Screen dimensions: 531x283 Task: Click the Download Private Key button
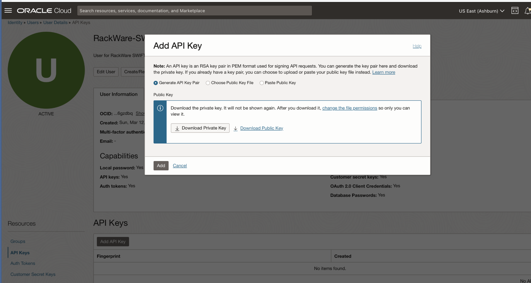(x=200, y=128)
